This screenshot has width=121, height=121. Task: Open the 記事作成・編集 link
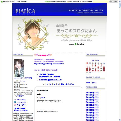pyautogui.click(x=20, y=109)
